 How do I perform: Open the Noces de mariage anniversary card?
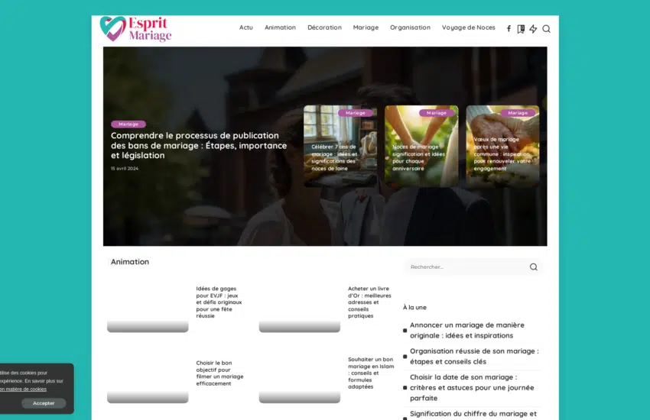pos(421,157)
